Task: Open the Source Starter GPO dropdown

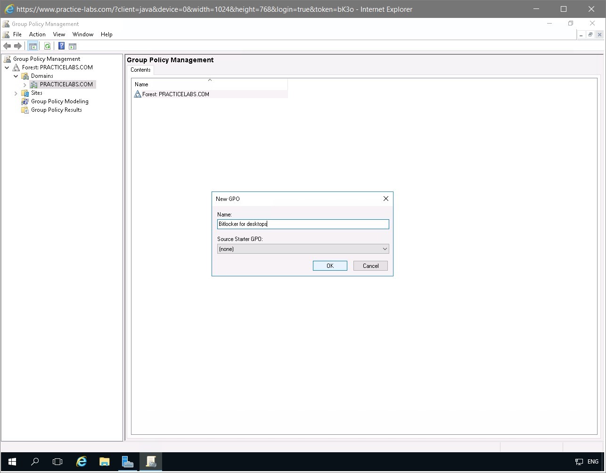Action: [385, 249]
